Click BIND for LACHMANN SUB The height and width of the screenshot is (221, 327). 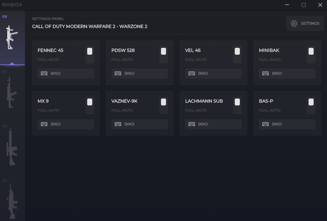(213, 124)
